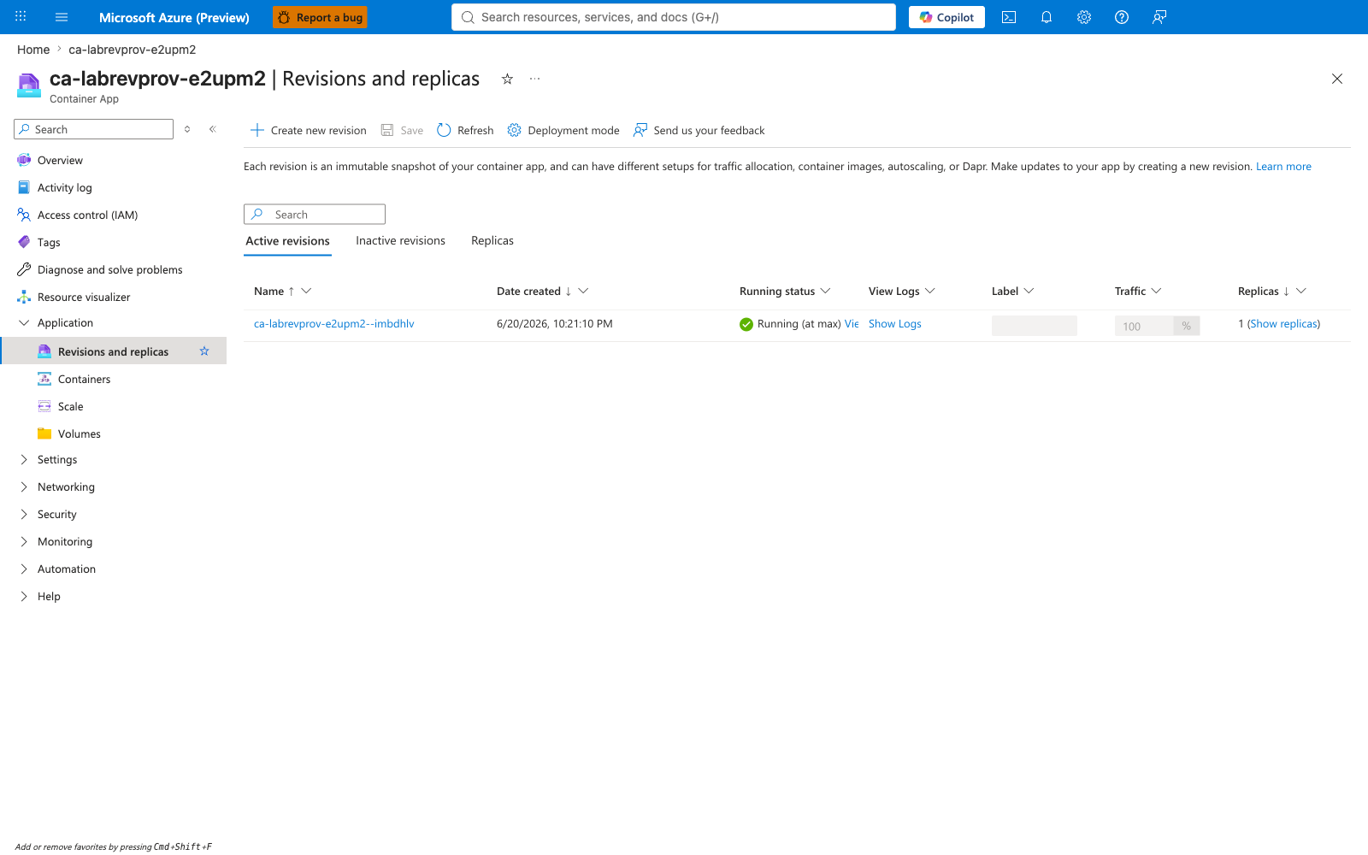This screenshot has height=855, width=1368.
Task: Favorite this page with title star
Action: pos(507,79)
